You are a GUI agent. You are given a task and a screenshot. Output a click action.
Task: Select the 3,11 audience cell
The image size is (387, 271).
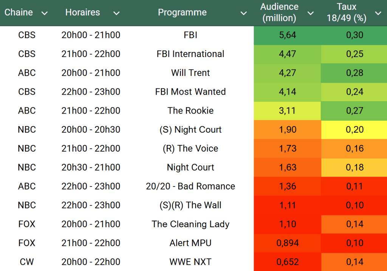[287, 111]
